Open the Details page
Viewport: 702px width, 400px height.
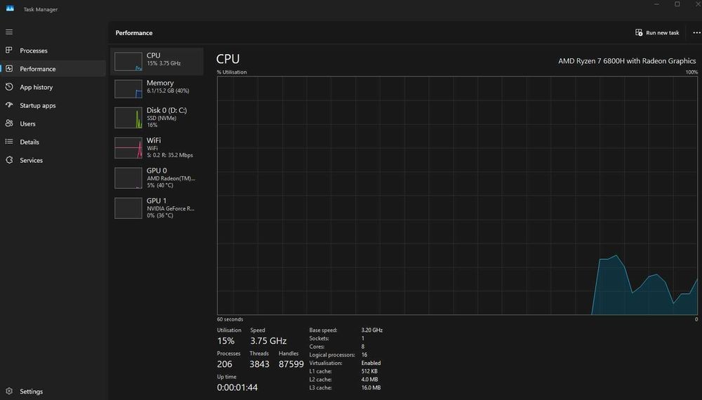[53, 142]
